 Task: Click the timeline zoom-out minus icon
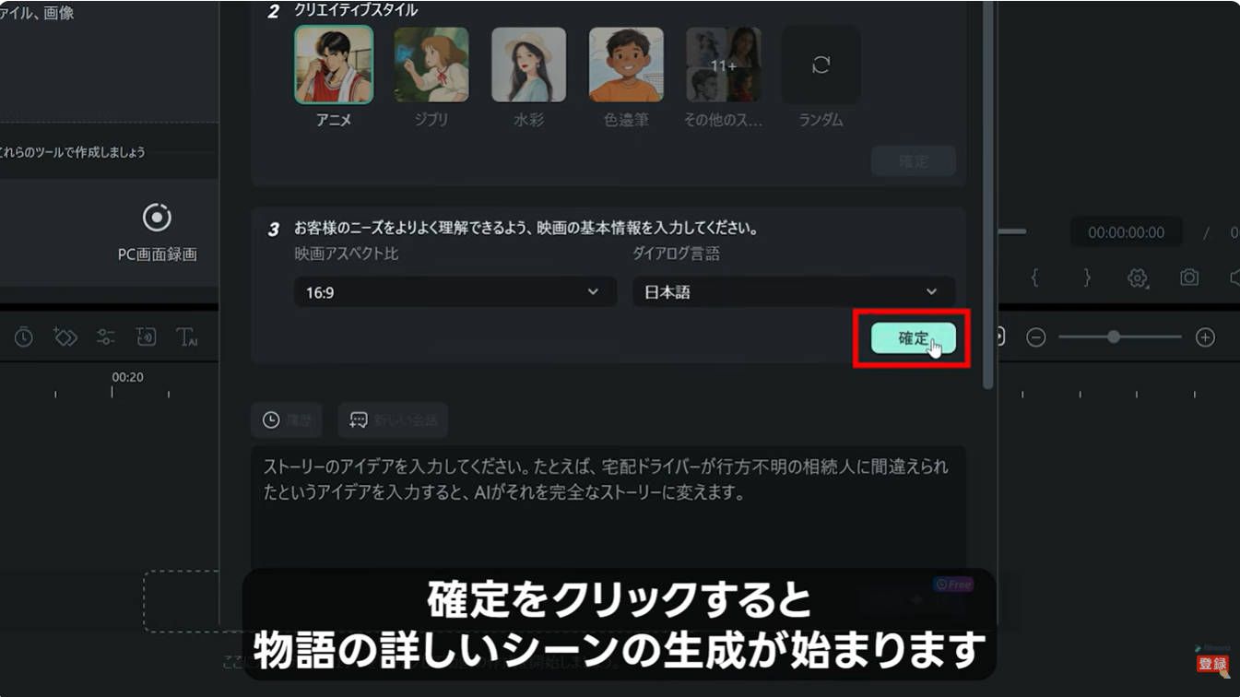pos(1036,337)
